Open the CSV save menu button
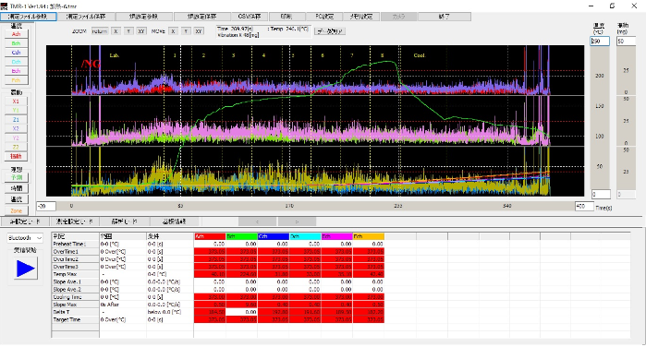 [250, 17]
